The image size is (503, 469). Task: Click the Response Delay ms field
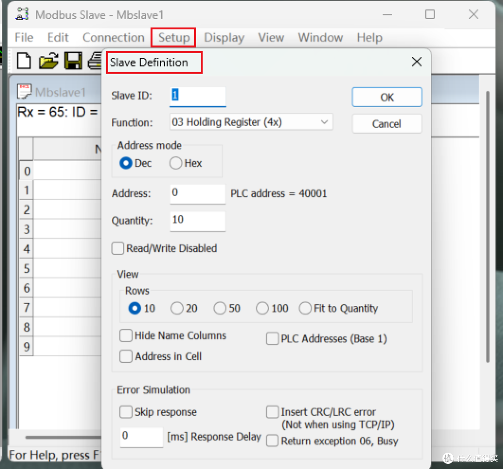(x=142, y=437)
